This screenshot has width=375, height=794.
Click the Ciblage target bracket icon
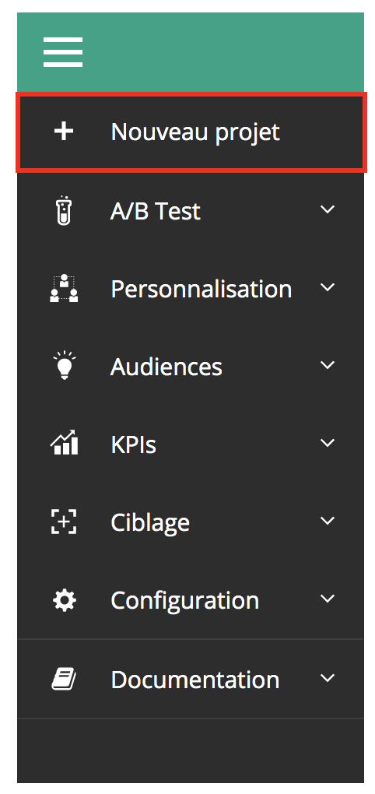tap(64, 522)
